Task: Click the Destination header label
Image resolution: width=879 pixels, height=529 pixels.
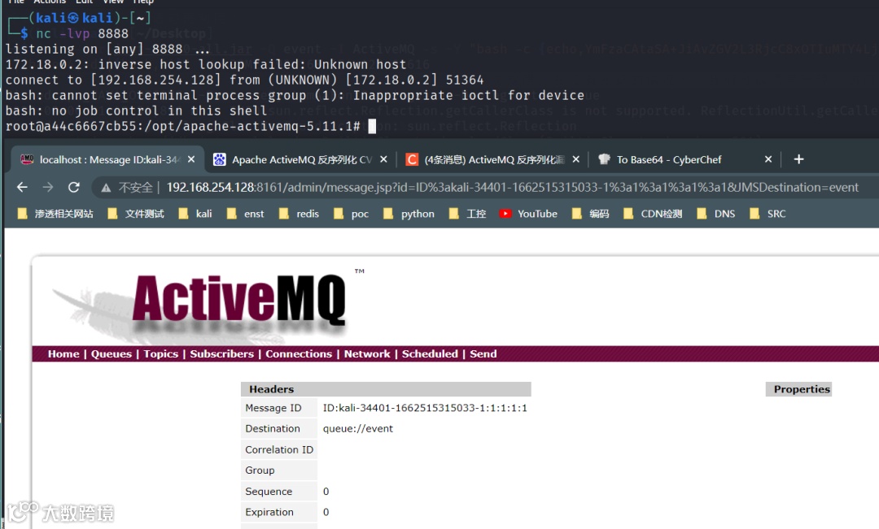Action: [273, 429]
